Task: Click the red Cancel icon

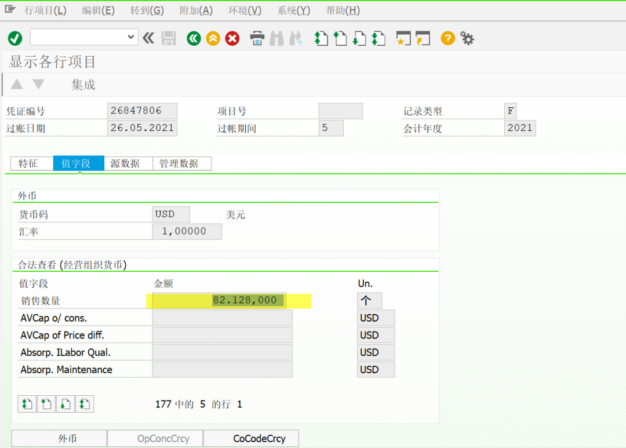Action: tap(232, 38)
